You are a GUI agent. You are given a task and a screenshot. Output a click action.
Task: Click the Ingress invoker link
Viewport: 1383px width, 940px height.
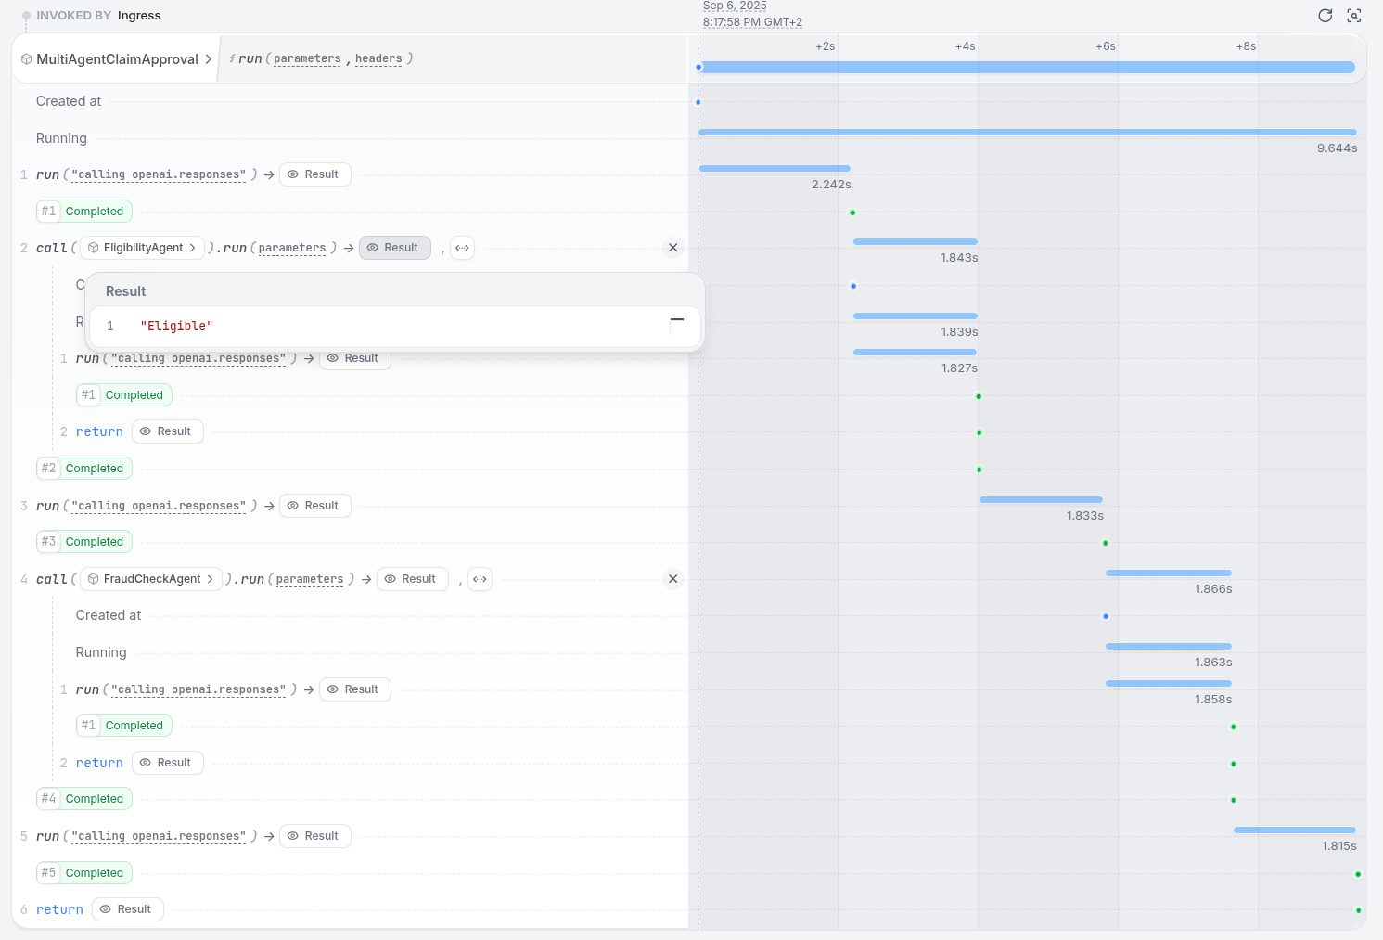point(139,16)
